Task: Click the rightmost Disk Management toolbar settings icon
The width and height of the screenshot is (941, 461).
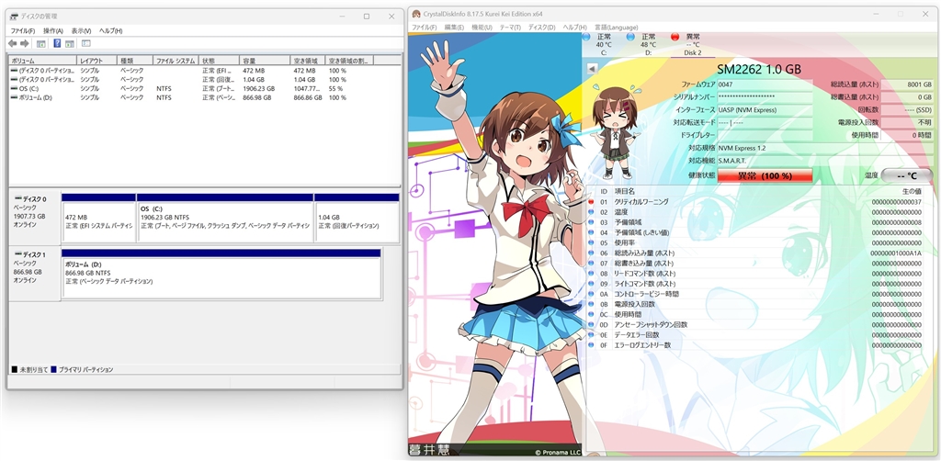Action: [86, 44]
